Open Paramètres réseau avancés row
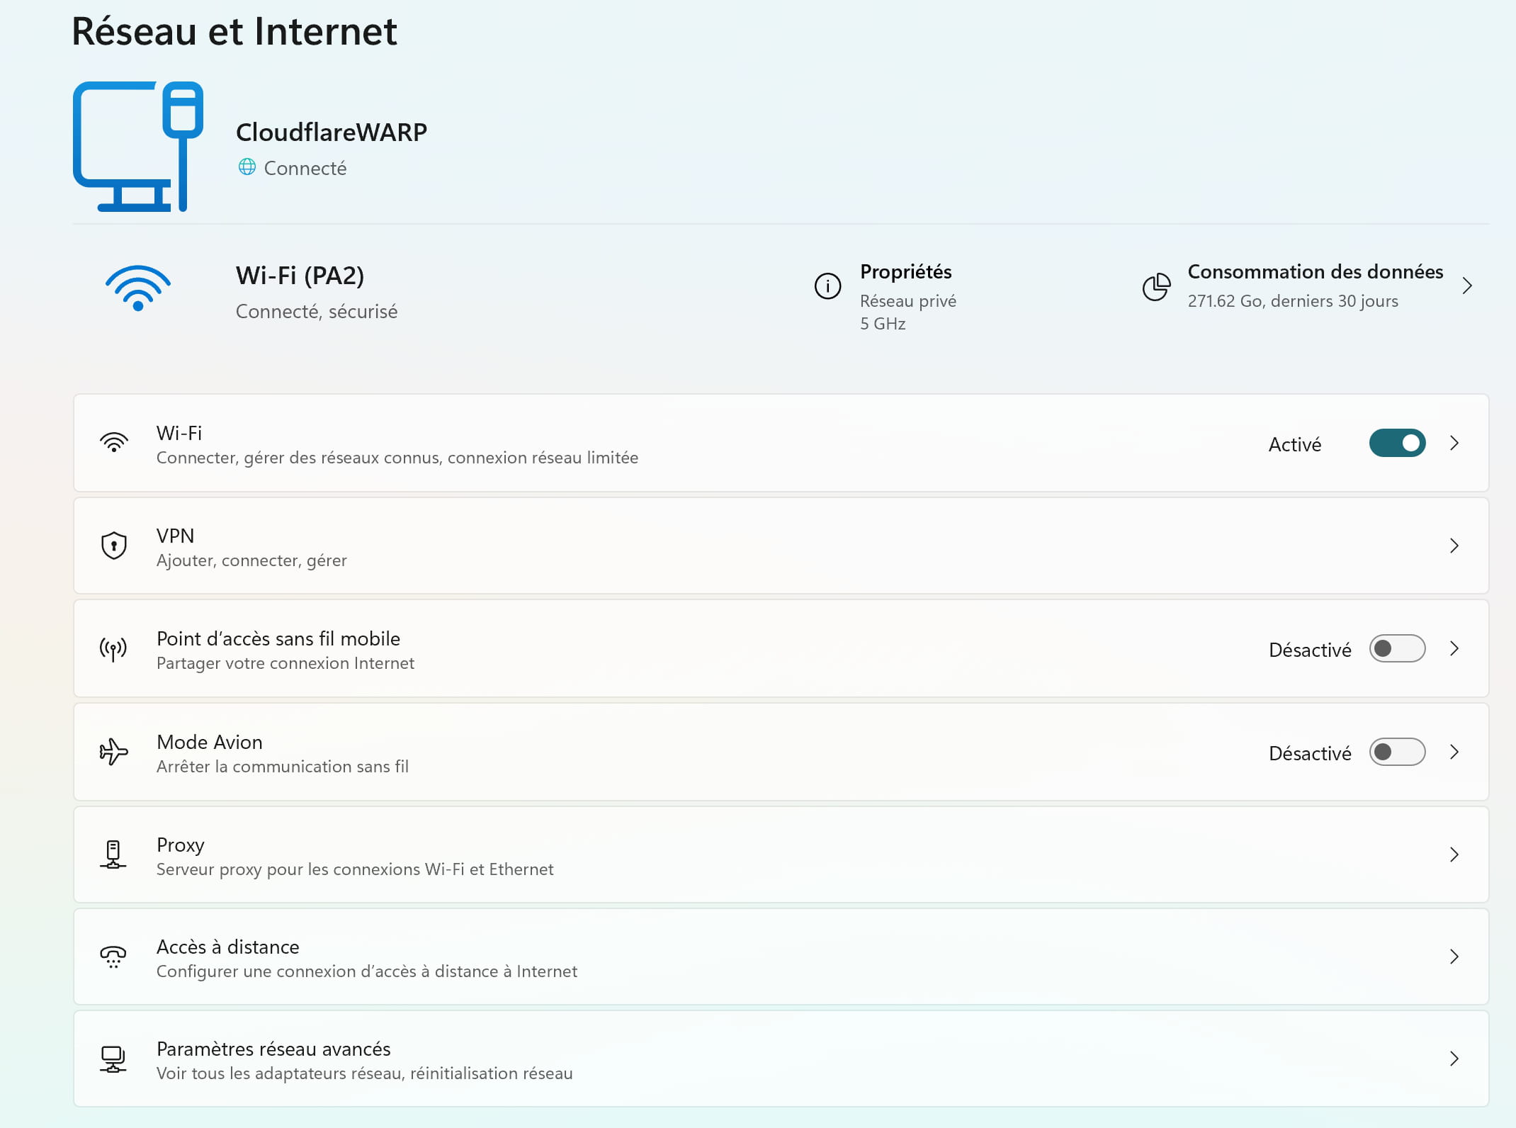The width and height of the screenshot is (1516, 1128). 781,1059
